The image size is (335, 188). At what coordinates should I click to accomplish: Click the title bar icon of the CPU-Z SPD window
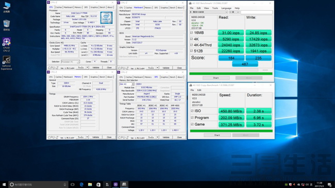point(119,72)
